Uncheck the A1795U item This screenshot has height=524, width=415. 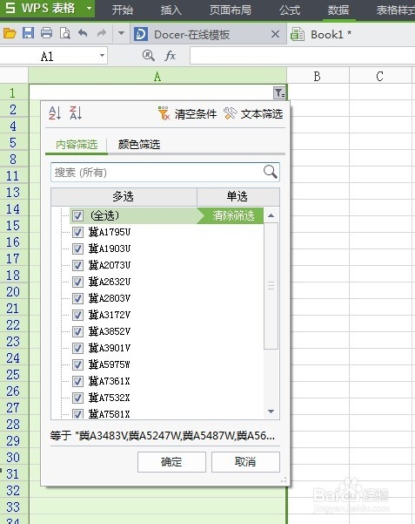click(x=77, y=232)
